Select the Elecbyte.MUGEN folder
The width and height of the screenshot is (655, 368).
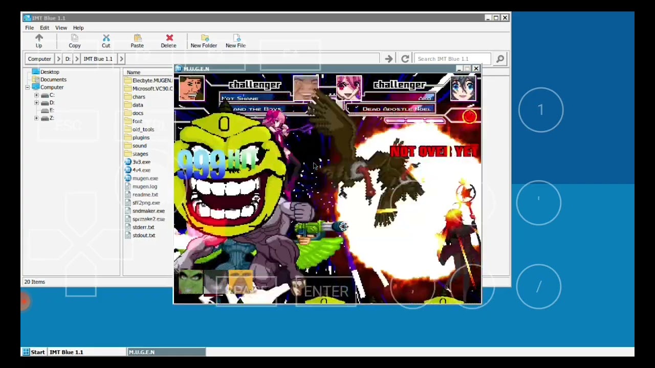point(148,80)
